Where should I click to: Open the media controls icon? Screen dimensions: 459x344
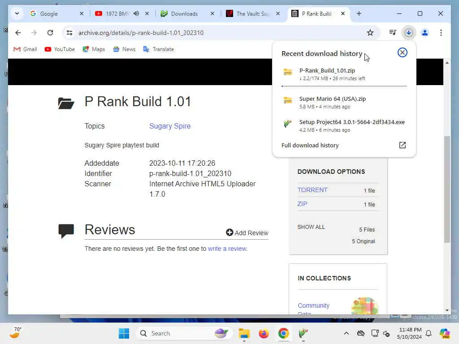click(393, 32)
